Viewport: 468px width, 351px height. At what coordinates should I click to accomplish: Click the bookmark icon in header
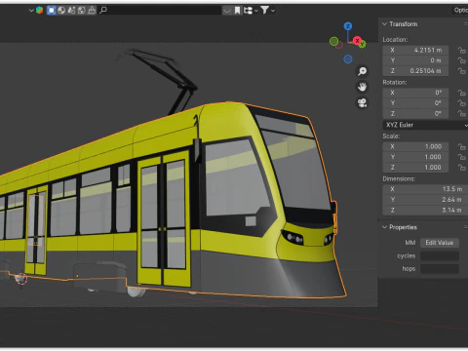pos(238,11)
